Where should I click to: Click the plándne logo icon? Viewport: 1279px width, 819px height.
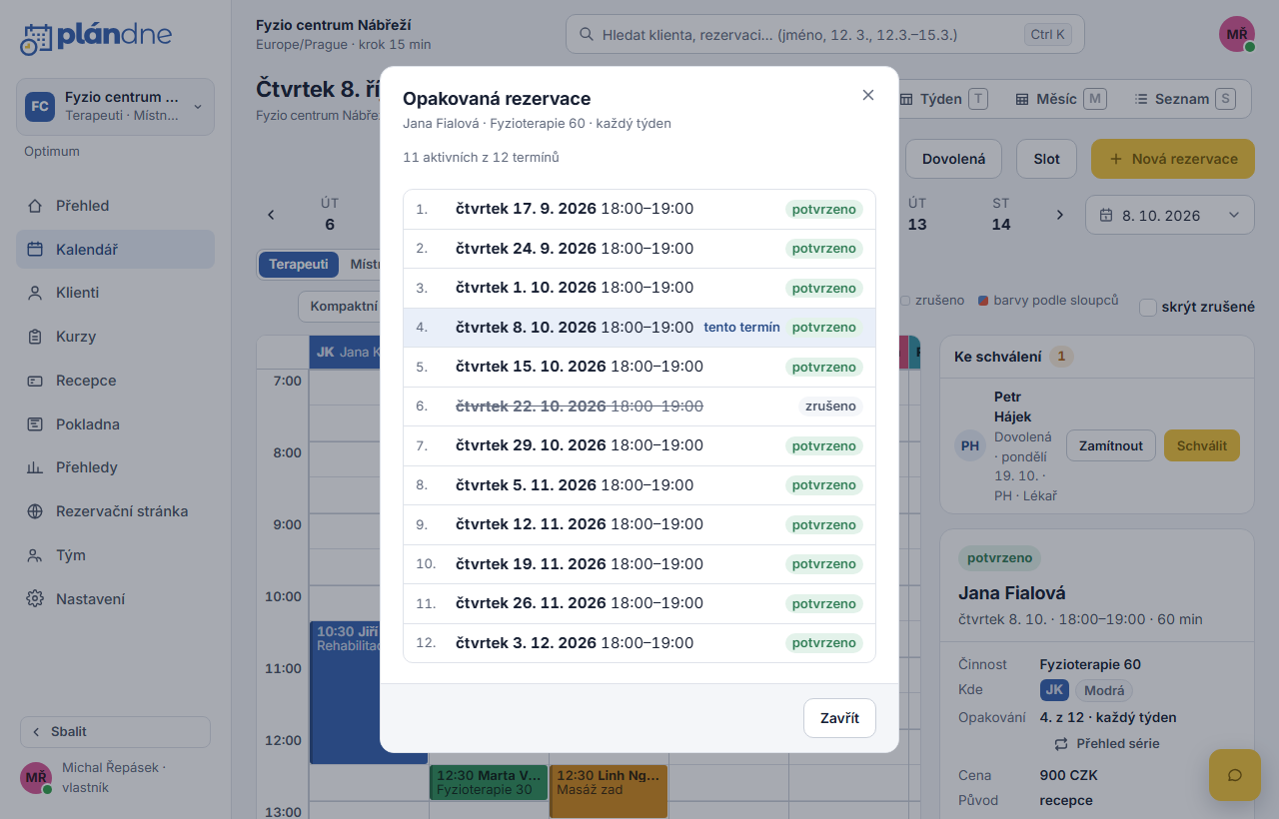(35, 38)
